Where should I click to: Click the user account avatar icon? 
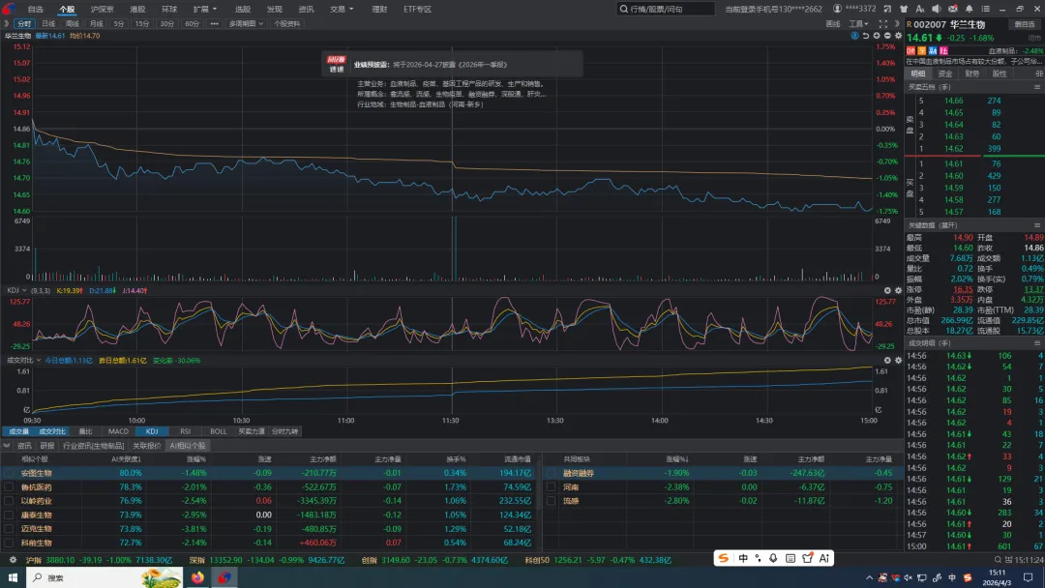[x=837, y=9]
